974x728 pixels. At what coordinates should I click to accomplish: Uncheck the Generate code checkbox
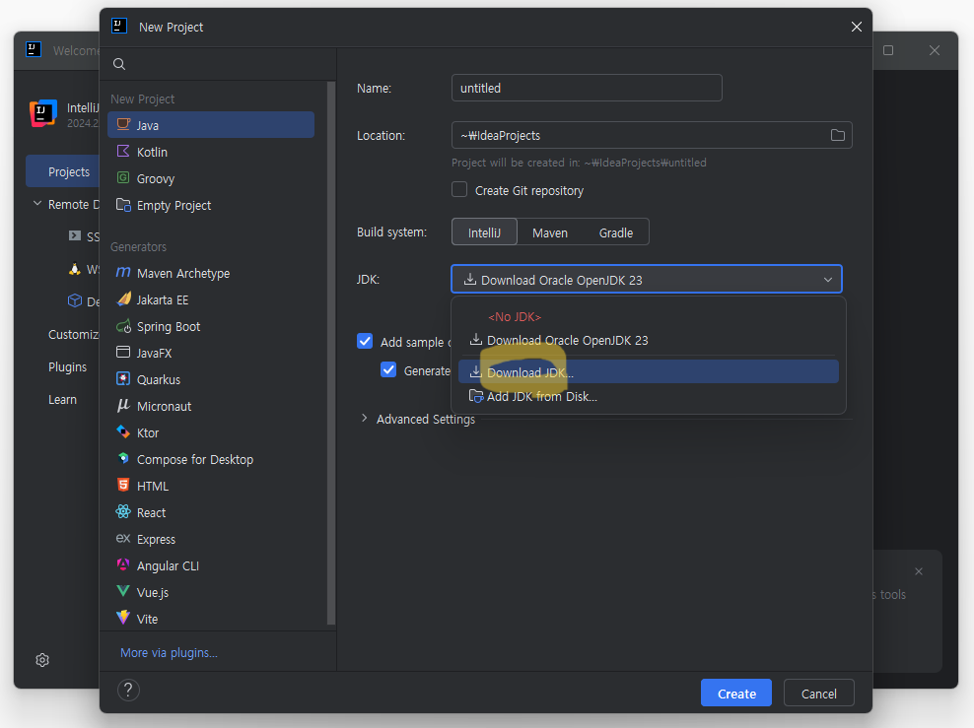(388, 369)
